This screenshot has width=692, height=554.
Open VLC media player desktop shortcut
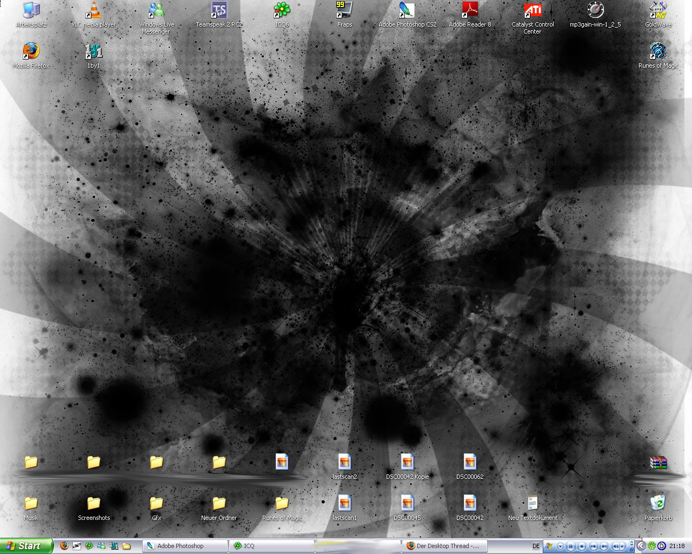point(94,10)
